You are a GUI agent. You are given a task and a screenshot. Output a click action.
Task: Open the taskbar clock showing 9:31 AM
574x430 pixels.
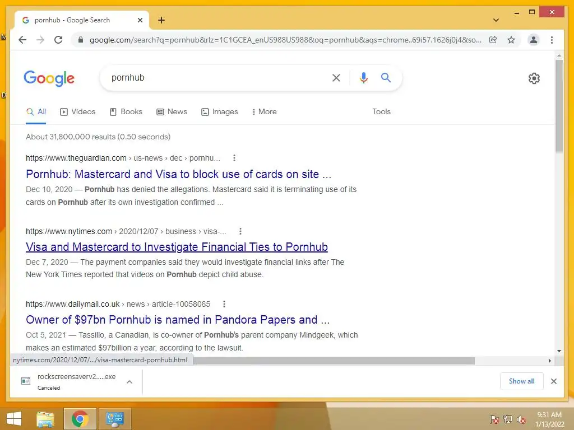click(549, 419)
